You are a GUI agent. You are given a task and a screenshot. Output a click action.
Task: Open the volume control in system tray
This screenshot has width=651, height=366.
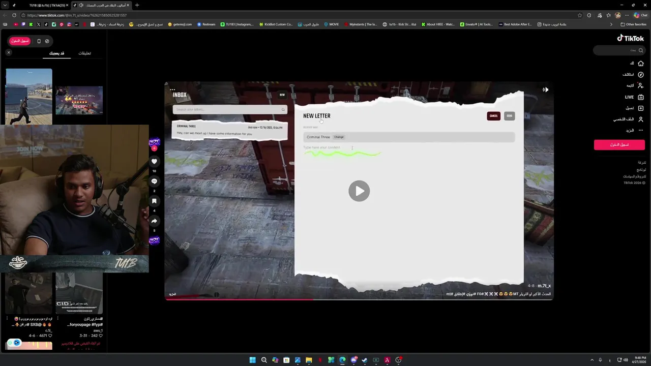pos(626,360)
